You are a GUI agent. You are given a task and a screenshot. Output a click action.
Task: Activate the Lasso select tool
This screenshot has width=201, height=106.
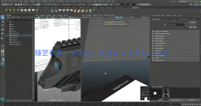click(x=3, y=21)
